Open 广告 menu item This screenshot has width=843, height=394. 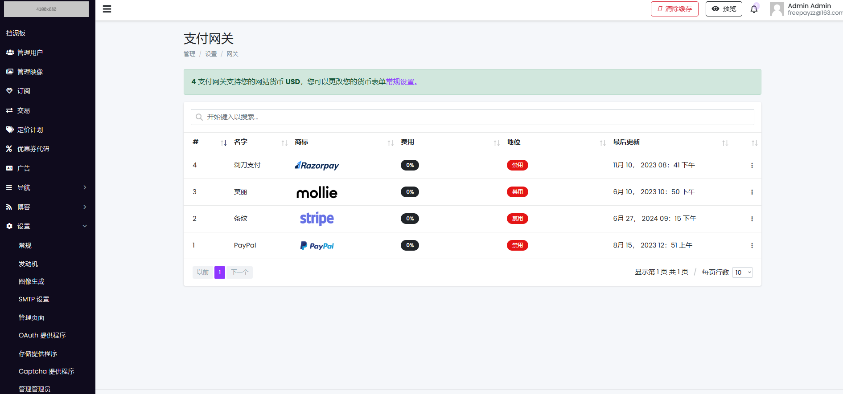(x=24, y=168)
